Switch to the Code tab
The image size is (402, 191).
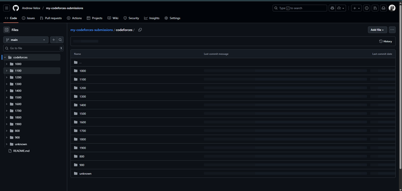pos(11,18)
